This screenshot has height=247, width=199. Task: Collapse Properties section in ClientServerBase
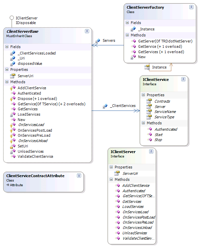[7, 69]
